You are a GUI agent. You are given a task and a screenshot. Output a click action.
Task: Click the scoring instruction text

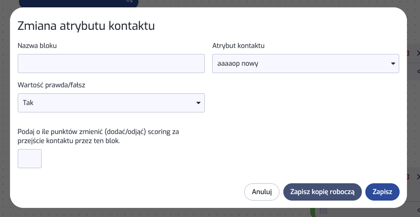[98, 136]
